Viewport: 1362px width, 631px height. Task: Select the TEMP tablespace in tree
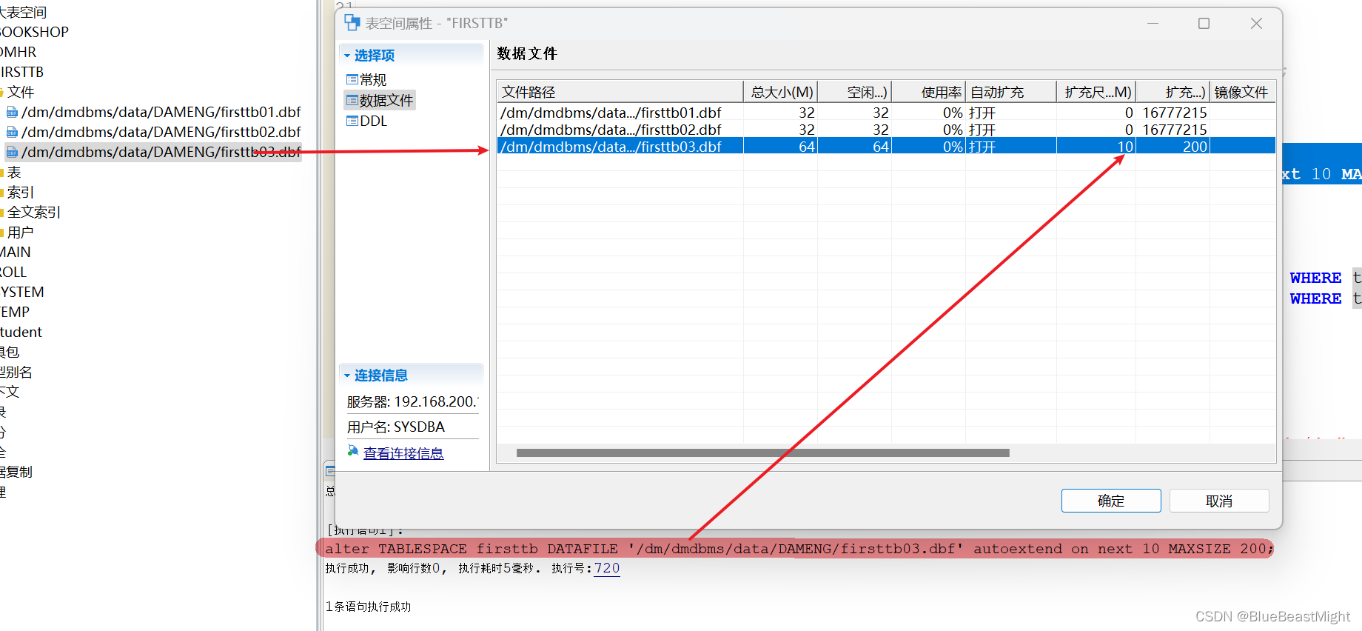(15, 312)
